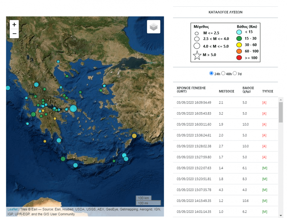Click the largest cyan earthquake marker near Athens
This screenshot has height=218, width=287.
pos(73,109)
